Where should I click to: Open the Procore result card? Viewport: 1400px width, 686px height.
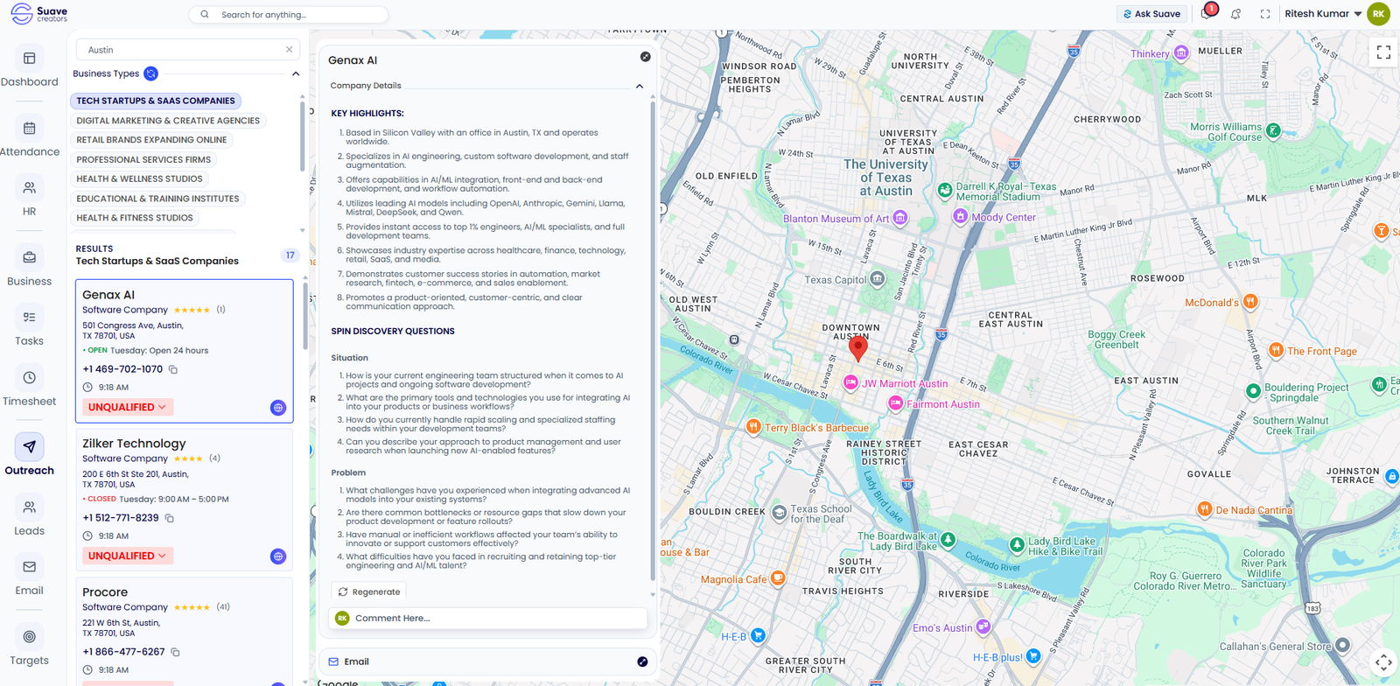(x=184, y=632)
